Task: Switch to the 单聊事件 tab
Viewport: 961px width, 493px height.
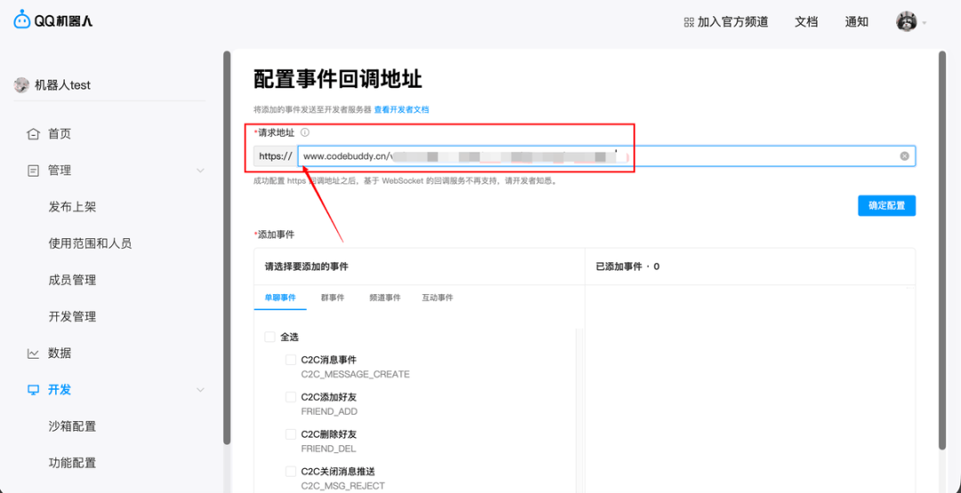Action: pos(280,298)
